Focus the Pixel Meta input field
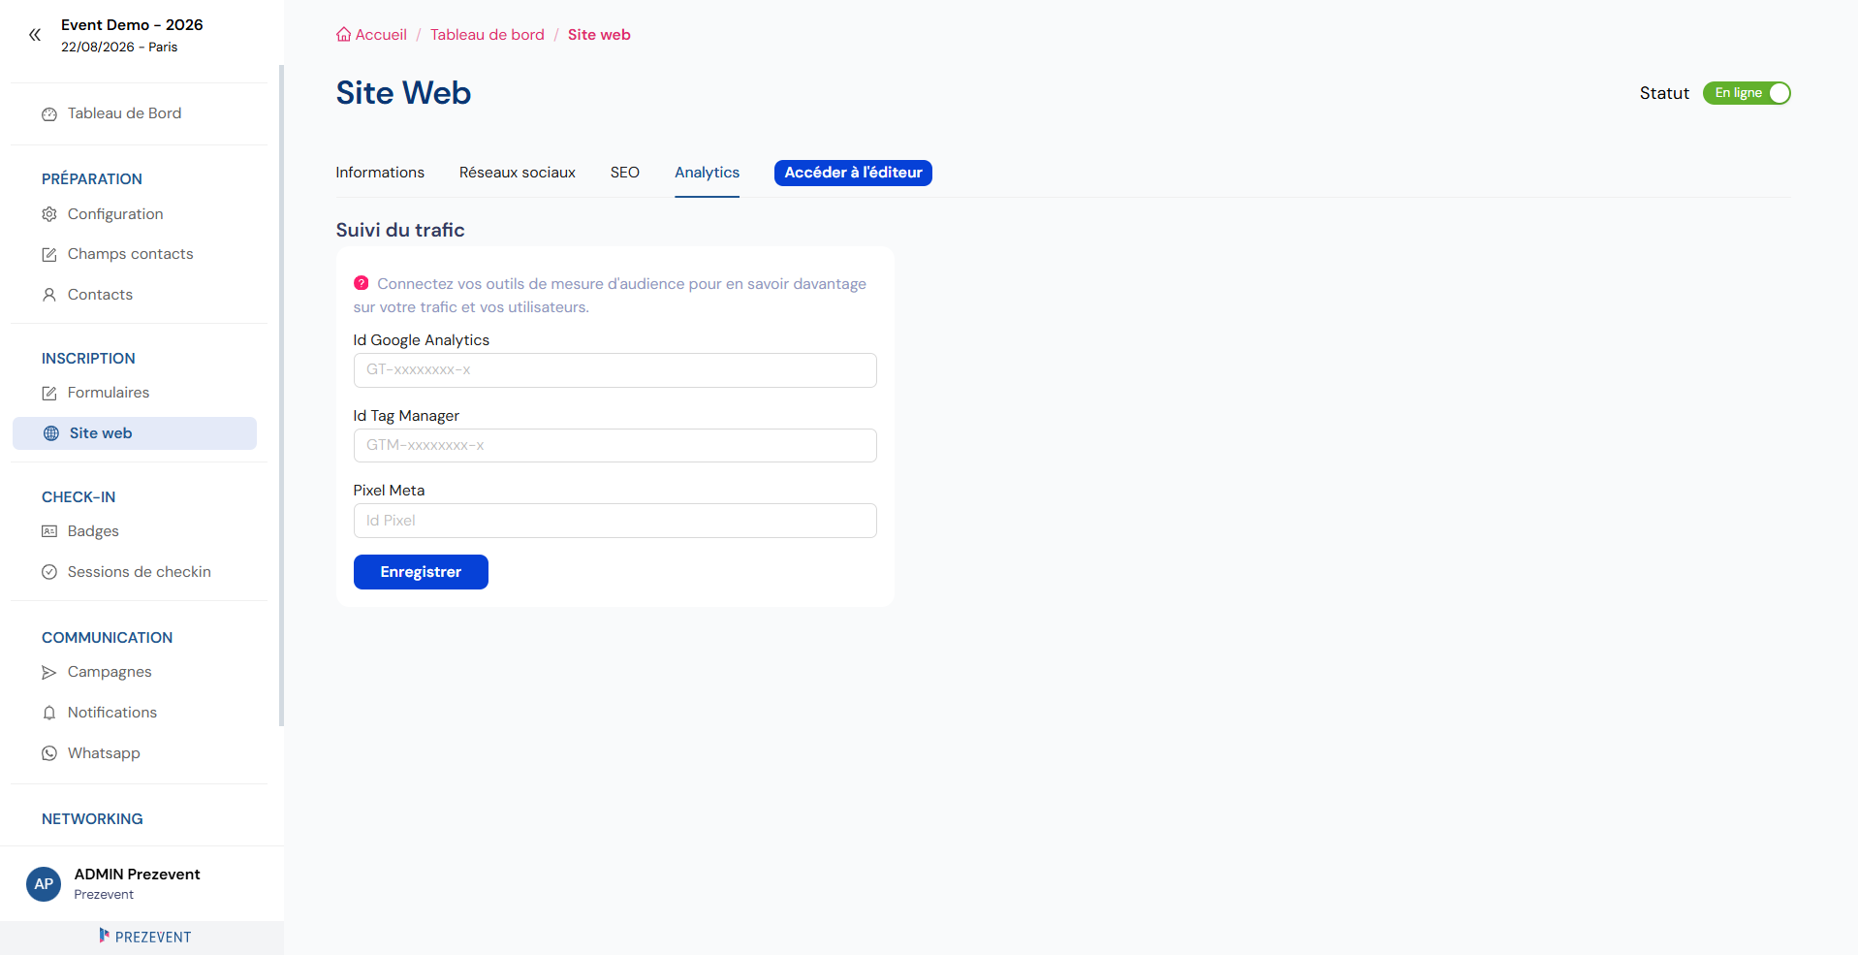 point(615,521)
